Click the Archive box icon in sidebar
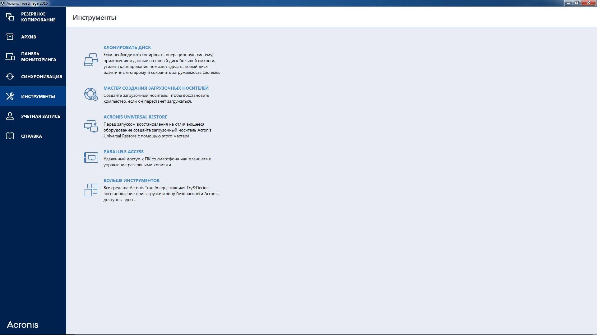This screenshot has height=335, width=597. (10, 37)
